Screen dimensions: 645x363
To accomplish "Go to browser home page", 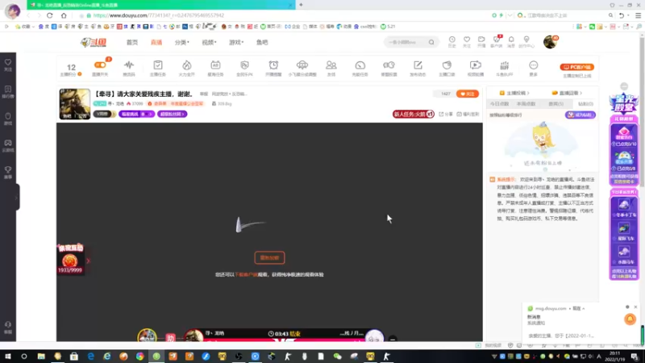I will (x=64, y=15).
